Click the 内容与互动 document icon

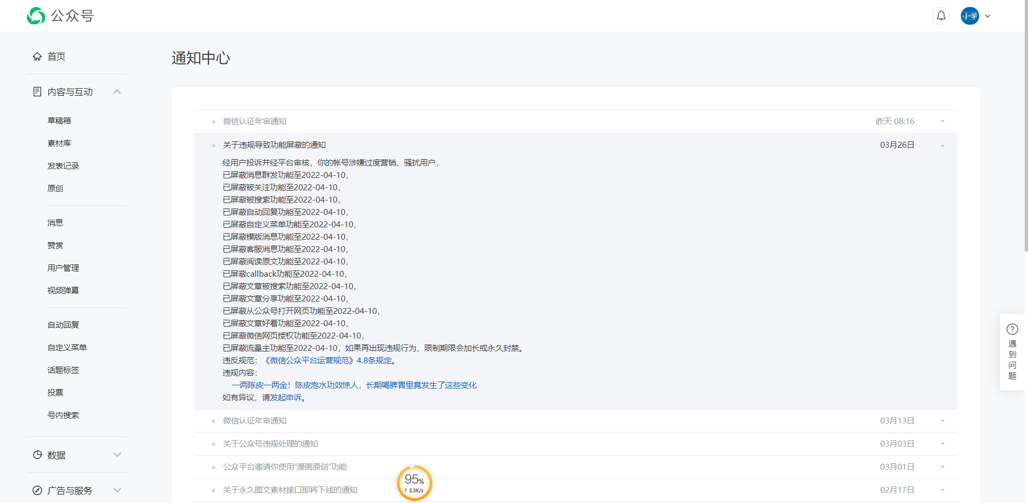pos(37,92)
